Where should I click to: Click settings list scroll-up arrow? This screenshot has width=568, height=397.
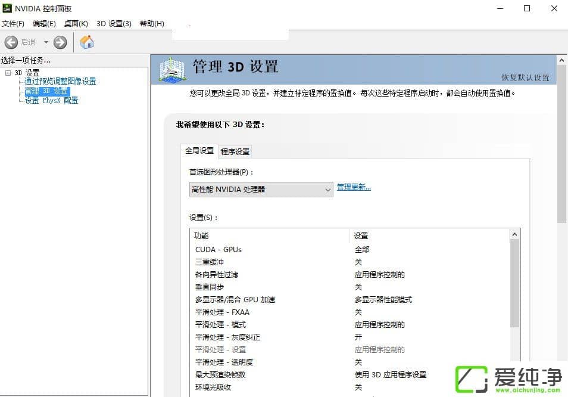coord(514,235)
